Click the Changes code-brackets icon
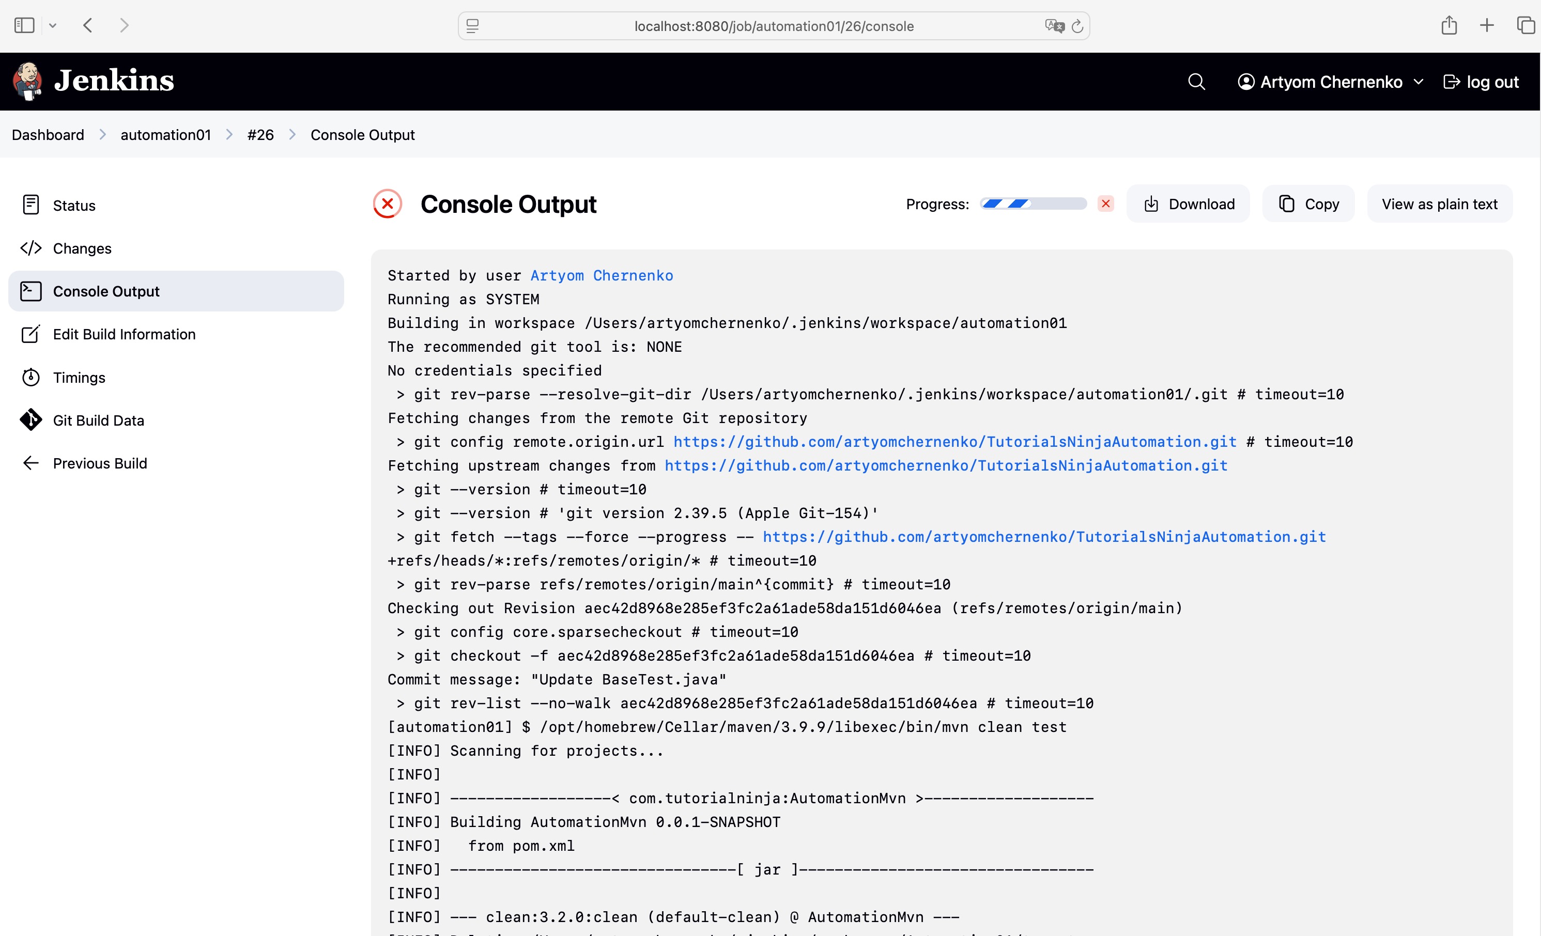The image size is (1541, 936). pyautogui.click(x=30, y=248)
